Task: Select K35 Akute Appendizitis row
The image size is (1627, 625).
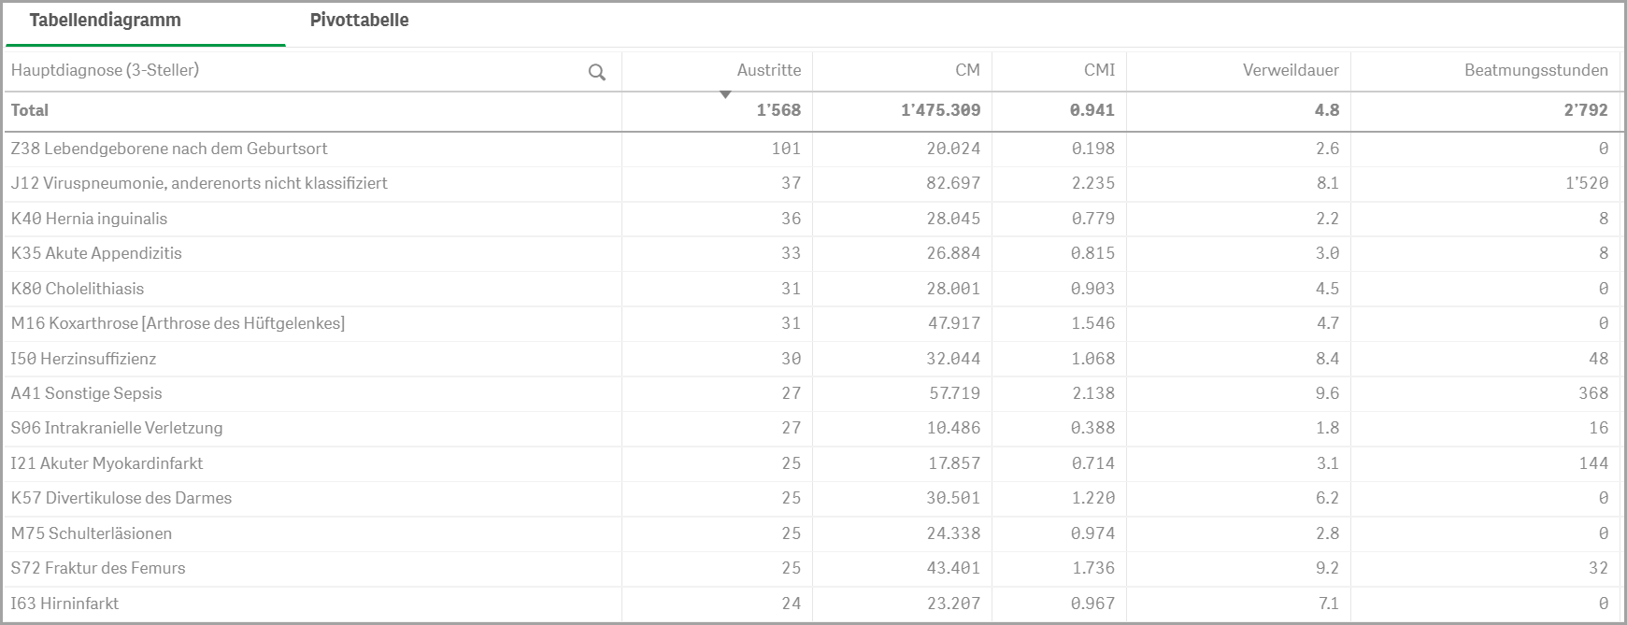Action: pyautogui.click(x=96, y=253)
